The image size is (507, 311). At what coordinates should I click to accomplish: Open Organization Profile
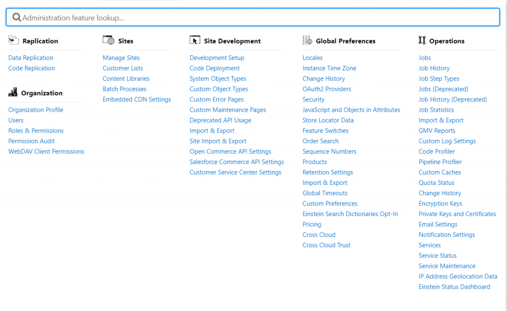coord(36,110)
